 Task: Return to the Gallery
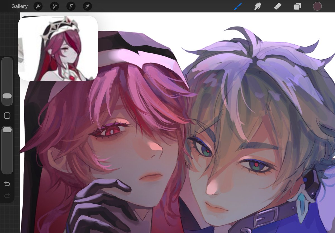(20, 6)
